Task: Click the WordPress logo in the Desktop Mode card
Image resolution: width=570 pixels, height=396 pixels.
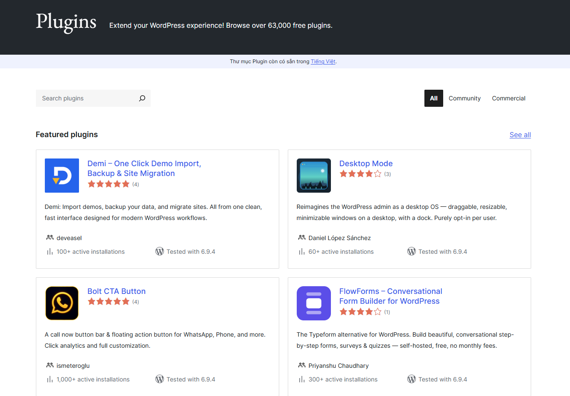Action: pyautogui.click(x=412, y=252)
